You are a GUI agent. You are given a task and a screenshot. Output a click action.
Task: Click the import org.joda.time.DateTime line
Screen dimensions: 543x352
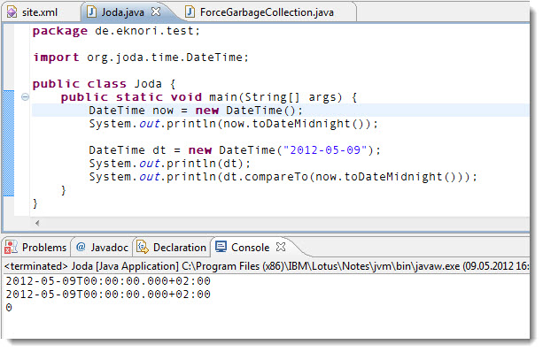tap(141, 57)
